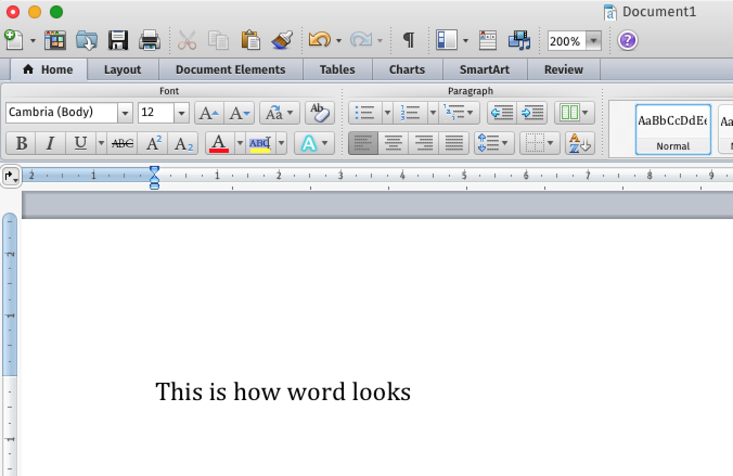Sort the selected text A to Z

click(580, 143)
